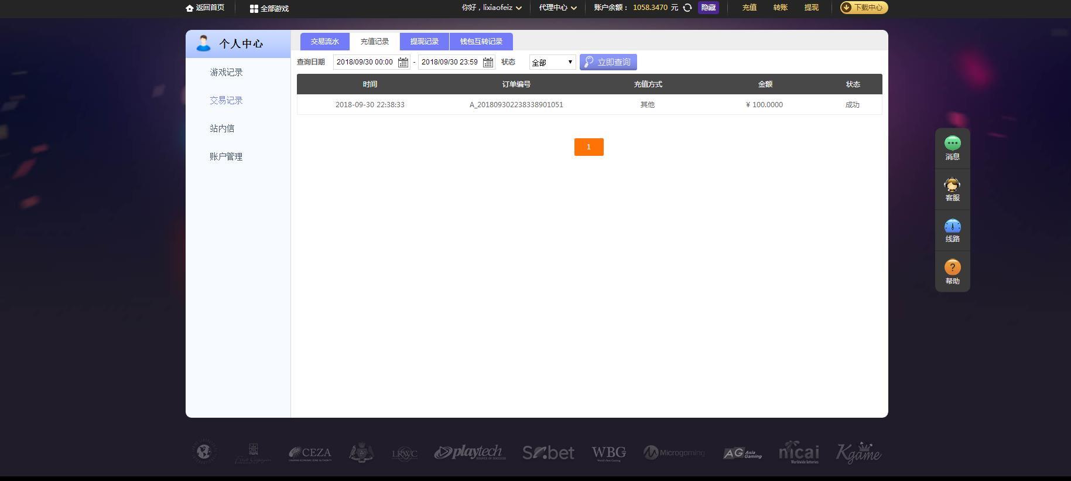Open 客服 customer service icon
The width and height of the screenshot is (1071, 481).
953,185
